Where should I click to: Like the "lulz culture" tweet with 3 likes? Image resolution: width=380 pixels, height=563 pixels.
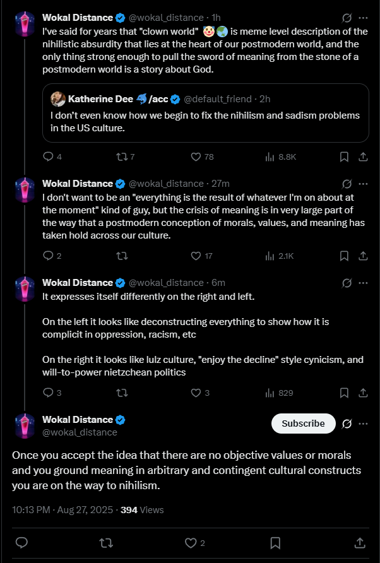[196, 393]
